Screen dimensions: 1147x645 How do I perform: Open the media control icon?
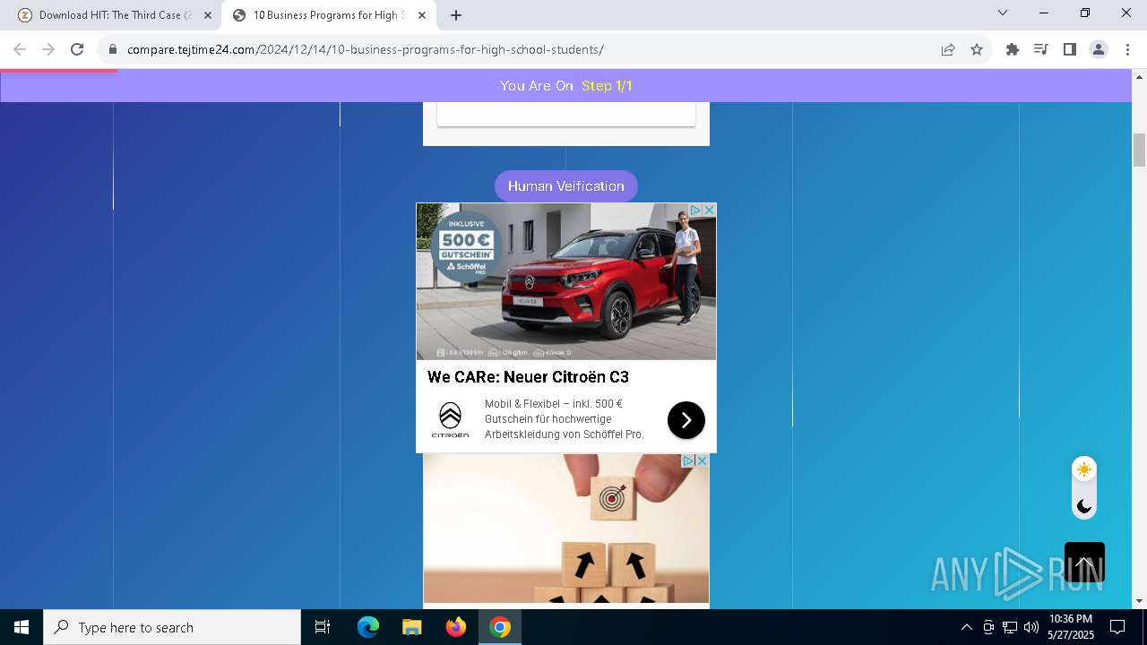click(1040, 49)
